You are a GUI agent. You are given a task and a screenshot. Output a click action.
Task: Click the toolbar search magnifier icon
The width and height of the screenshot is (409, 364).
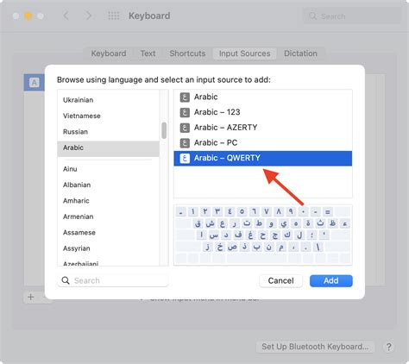pos(312,16)
